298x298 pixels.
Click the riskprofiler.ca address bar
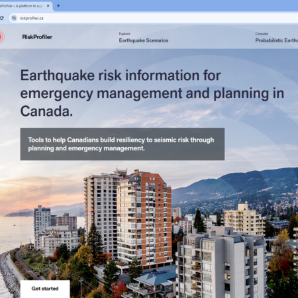pos(154,18)
